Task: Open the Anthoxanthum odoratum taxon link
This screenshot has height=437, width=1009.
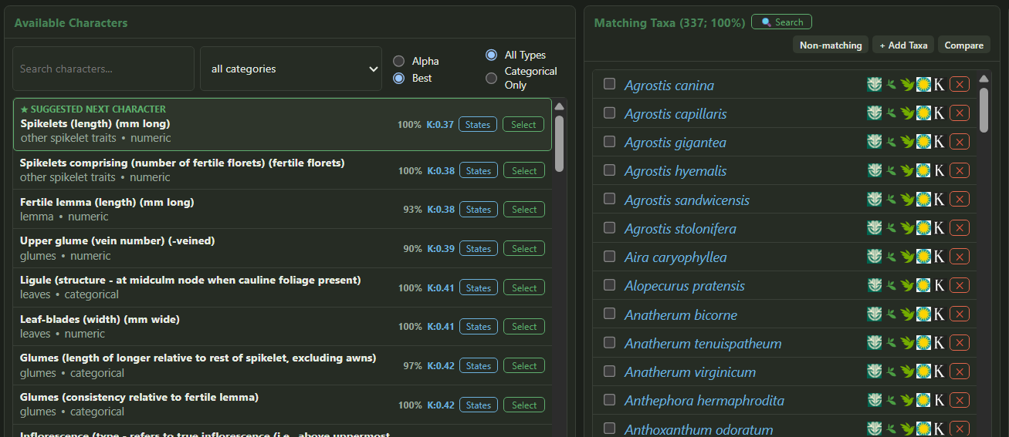Action: coord(699,429)
